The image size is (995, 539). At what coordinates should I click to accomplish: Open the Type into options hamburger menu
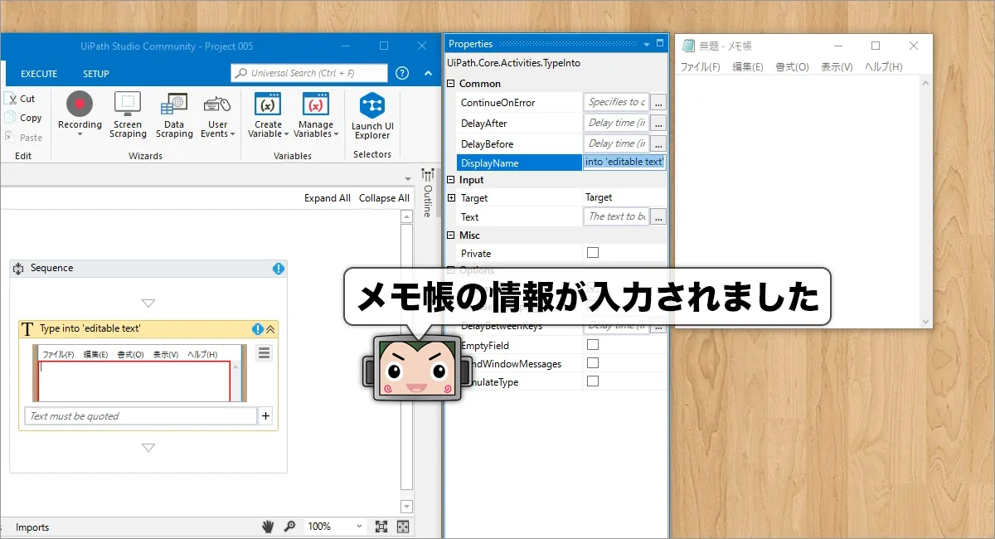(x=265, y=353)
